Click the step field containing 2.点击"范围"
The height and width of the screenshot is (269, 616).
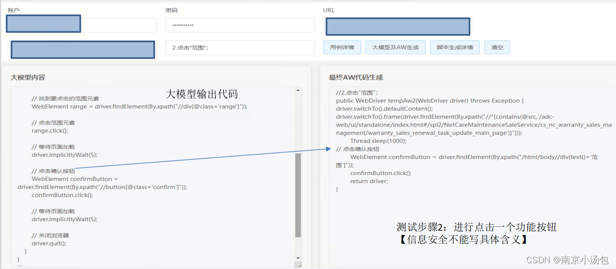point(240,47)
